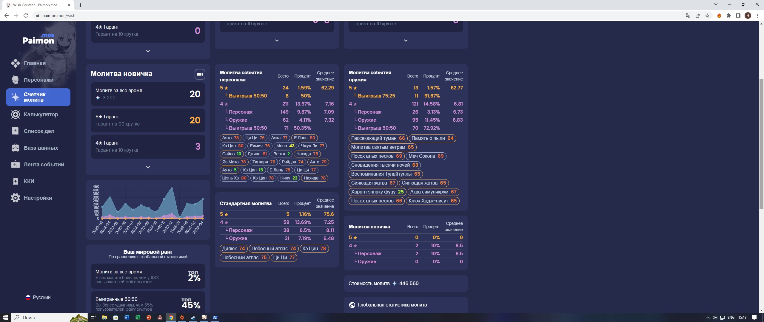Open Steam from the taskbar
764x322 pixels.
tap(193, 318)
